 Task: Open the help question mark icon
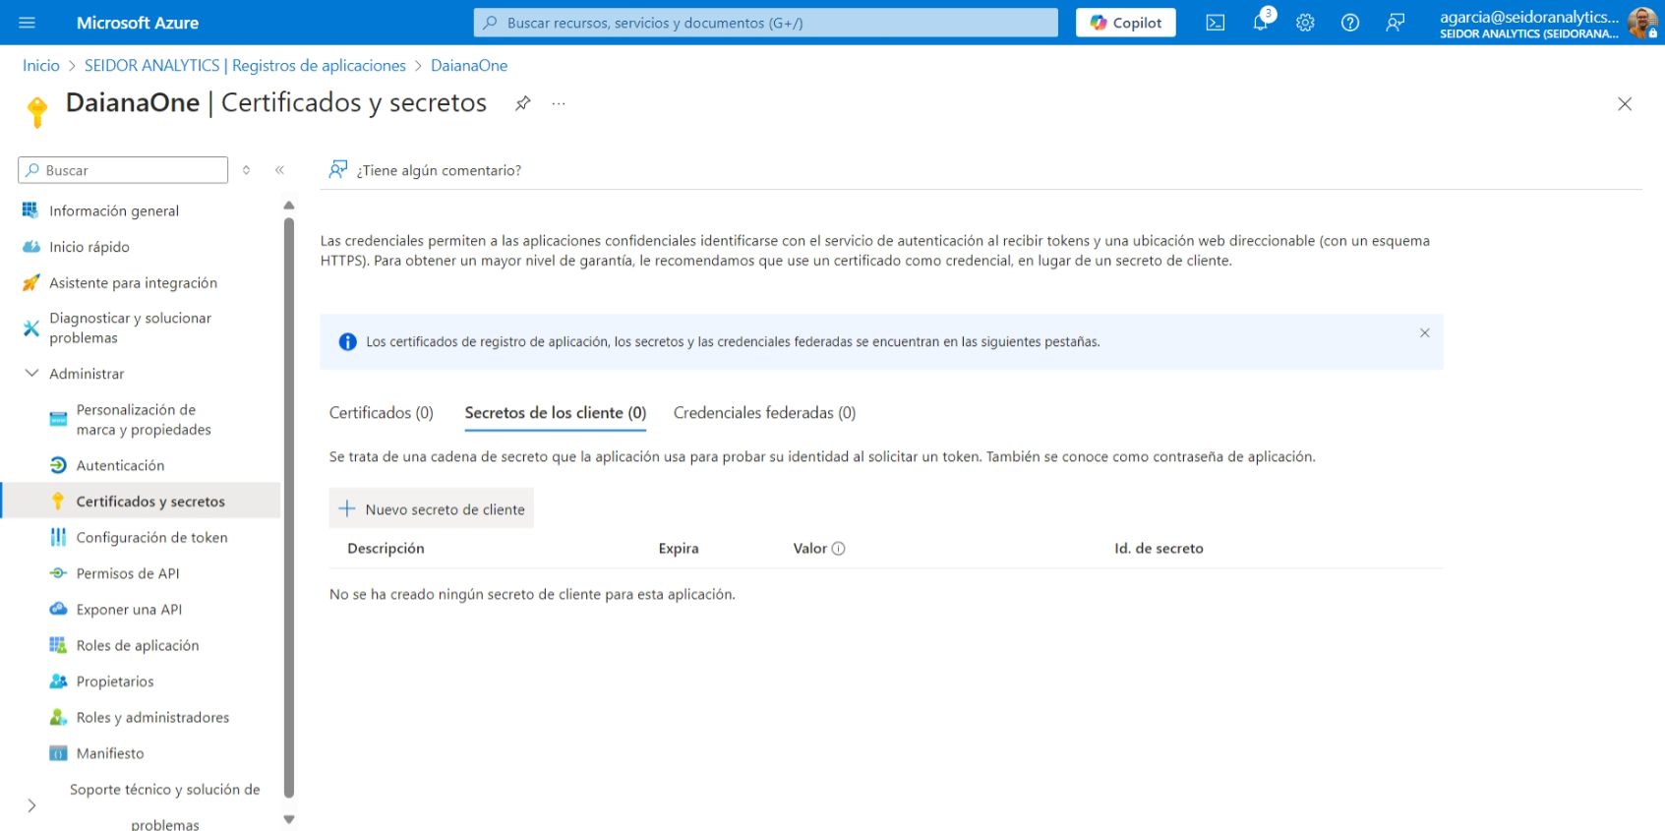tap(1350, 23)
